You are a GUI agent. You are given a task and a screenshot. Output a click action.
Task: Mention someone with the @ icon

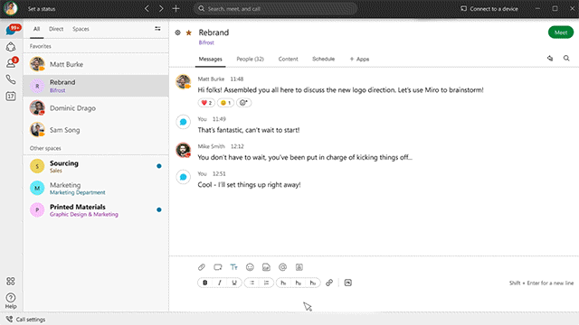coord(283,267)
